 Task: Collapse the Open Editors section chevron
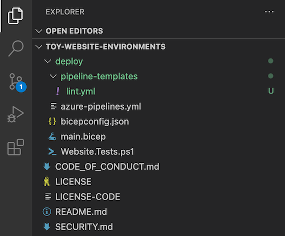[x=39, y=31]
